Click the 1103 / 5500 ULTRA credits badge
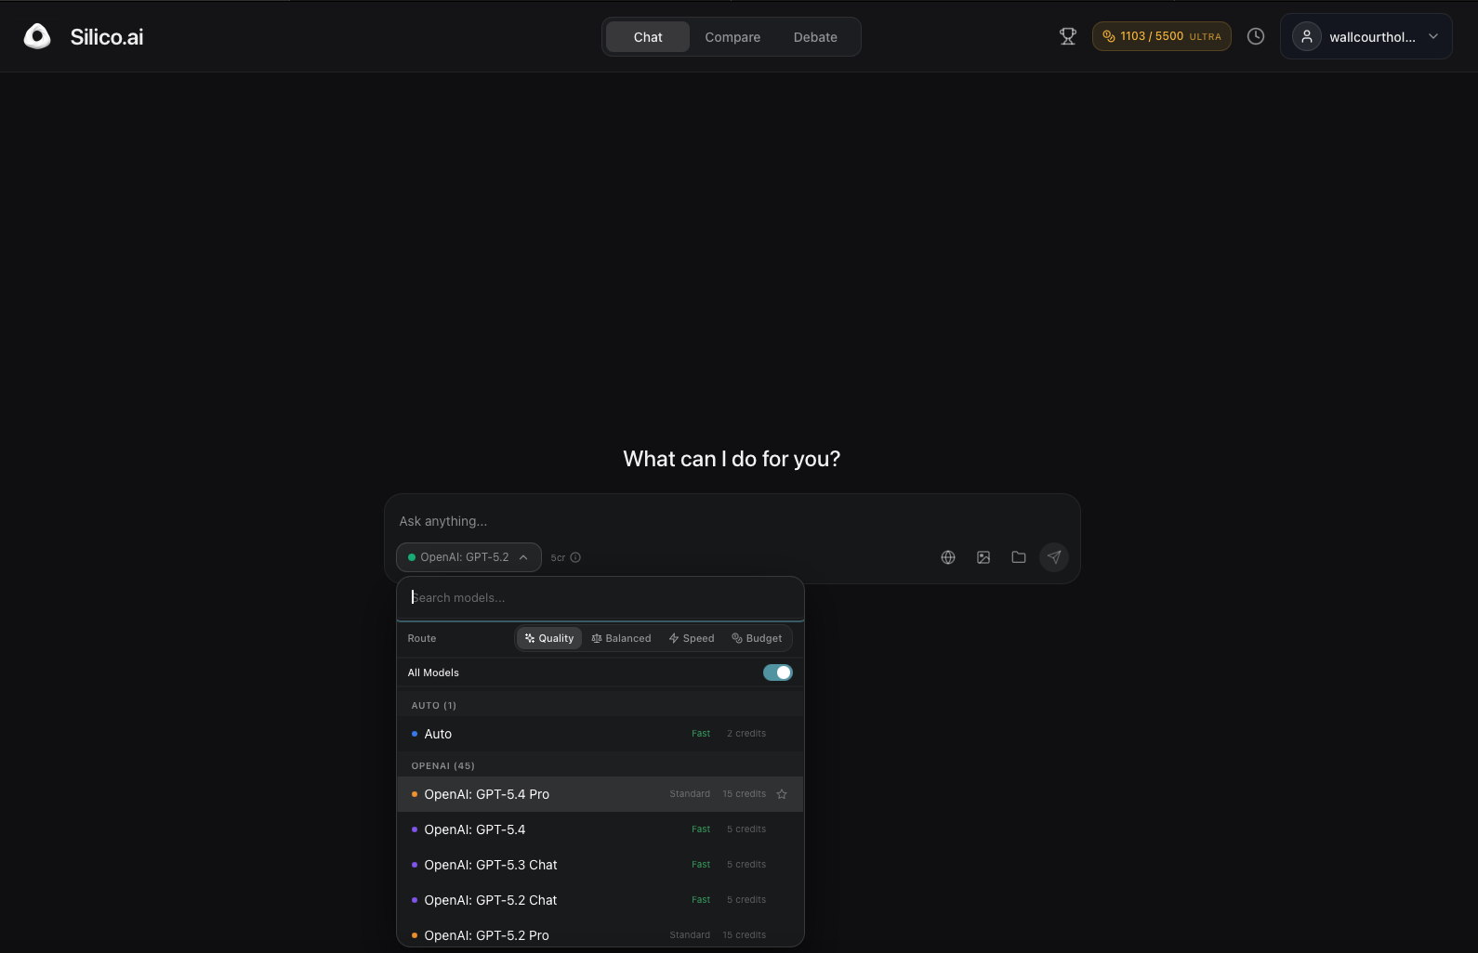This screenshot has height=953, width=1478. tap(1162, 36)
